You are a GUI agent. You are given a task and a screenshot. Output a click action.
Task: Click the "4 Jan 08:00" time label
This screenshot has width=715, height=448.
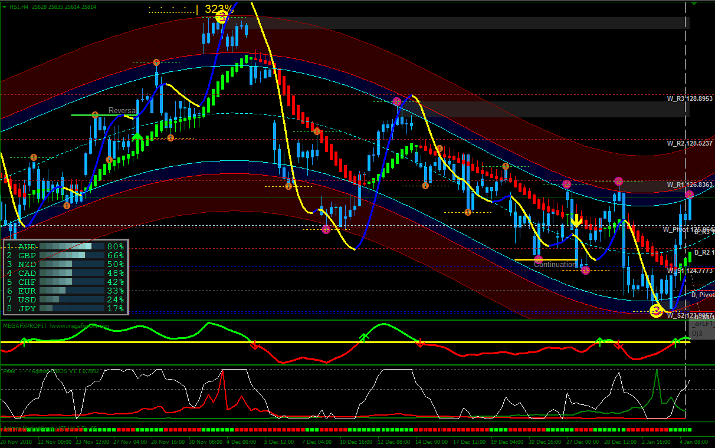coord(694,442)
